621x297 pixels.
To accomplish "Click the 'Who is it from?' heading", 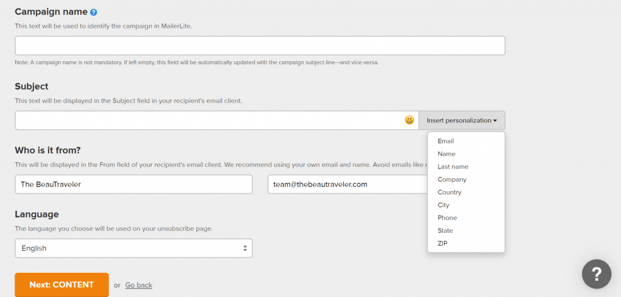I will point(48,150).
